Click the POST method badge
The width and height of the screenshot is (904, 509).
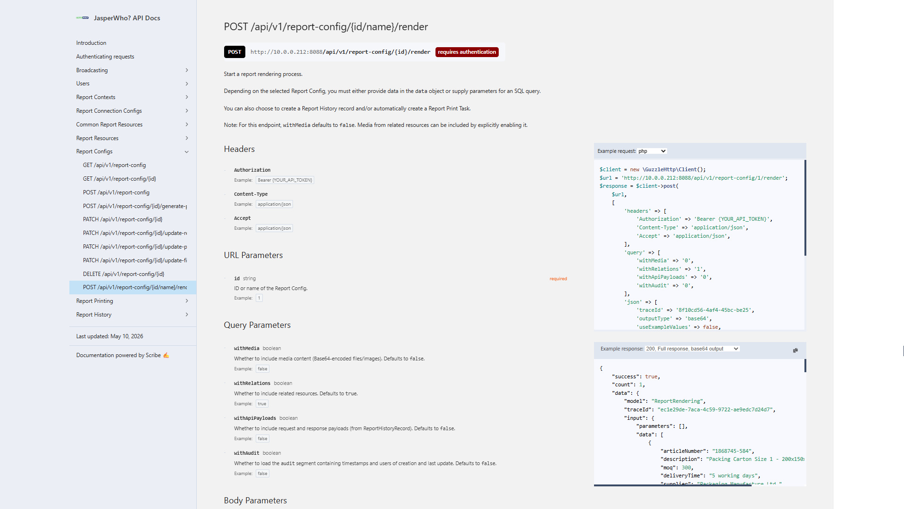234,52
